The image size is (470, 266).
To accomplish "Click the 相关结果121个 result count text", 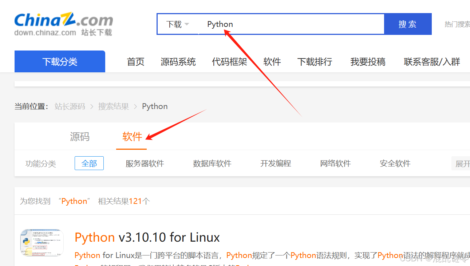I will tap(124, 201).
